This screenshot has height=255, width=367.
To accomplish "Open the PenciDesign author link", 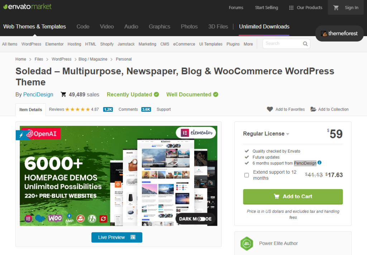I will (x=38, y=95).
